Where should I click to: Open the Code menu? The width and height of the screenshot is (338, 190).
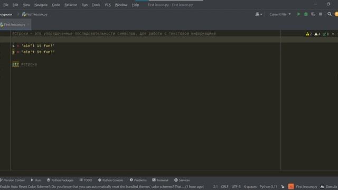click(56, 5)
